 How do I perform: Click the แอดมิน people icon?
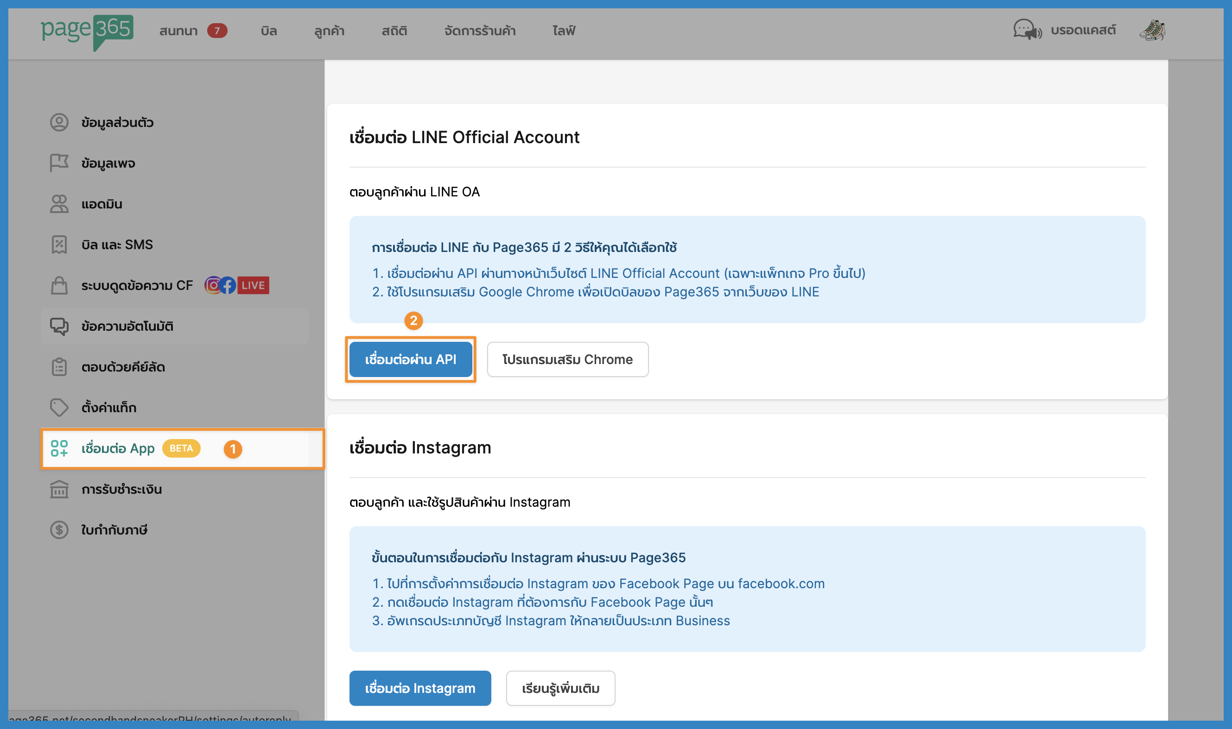coord(59,204)
